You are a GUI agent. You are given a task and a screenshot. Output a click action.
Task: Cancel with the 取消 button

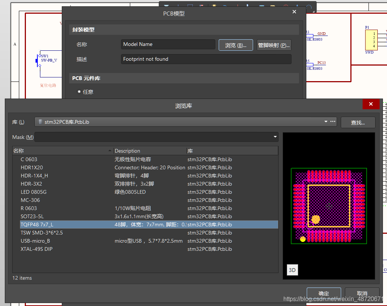tap(362, 293)
